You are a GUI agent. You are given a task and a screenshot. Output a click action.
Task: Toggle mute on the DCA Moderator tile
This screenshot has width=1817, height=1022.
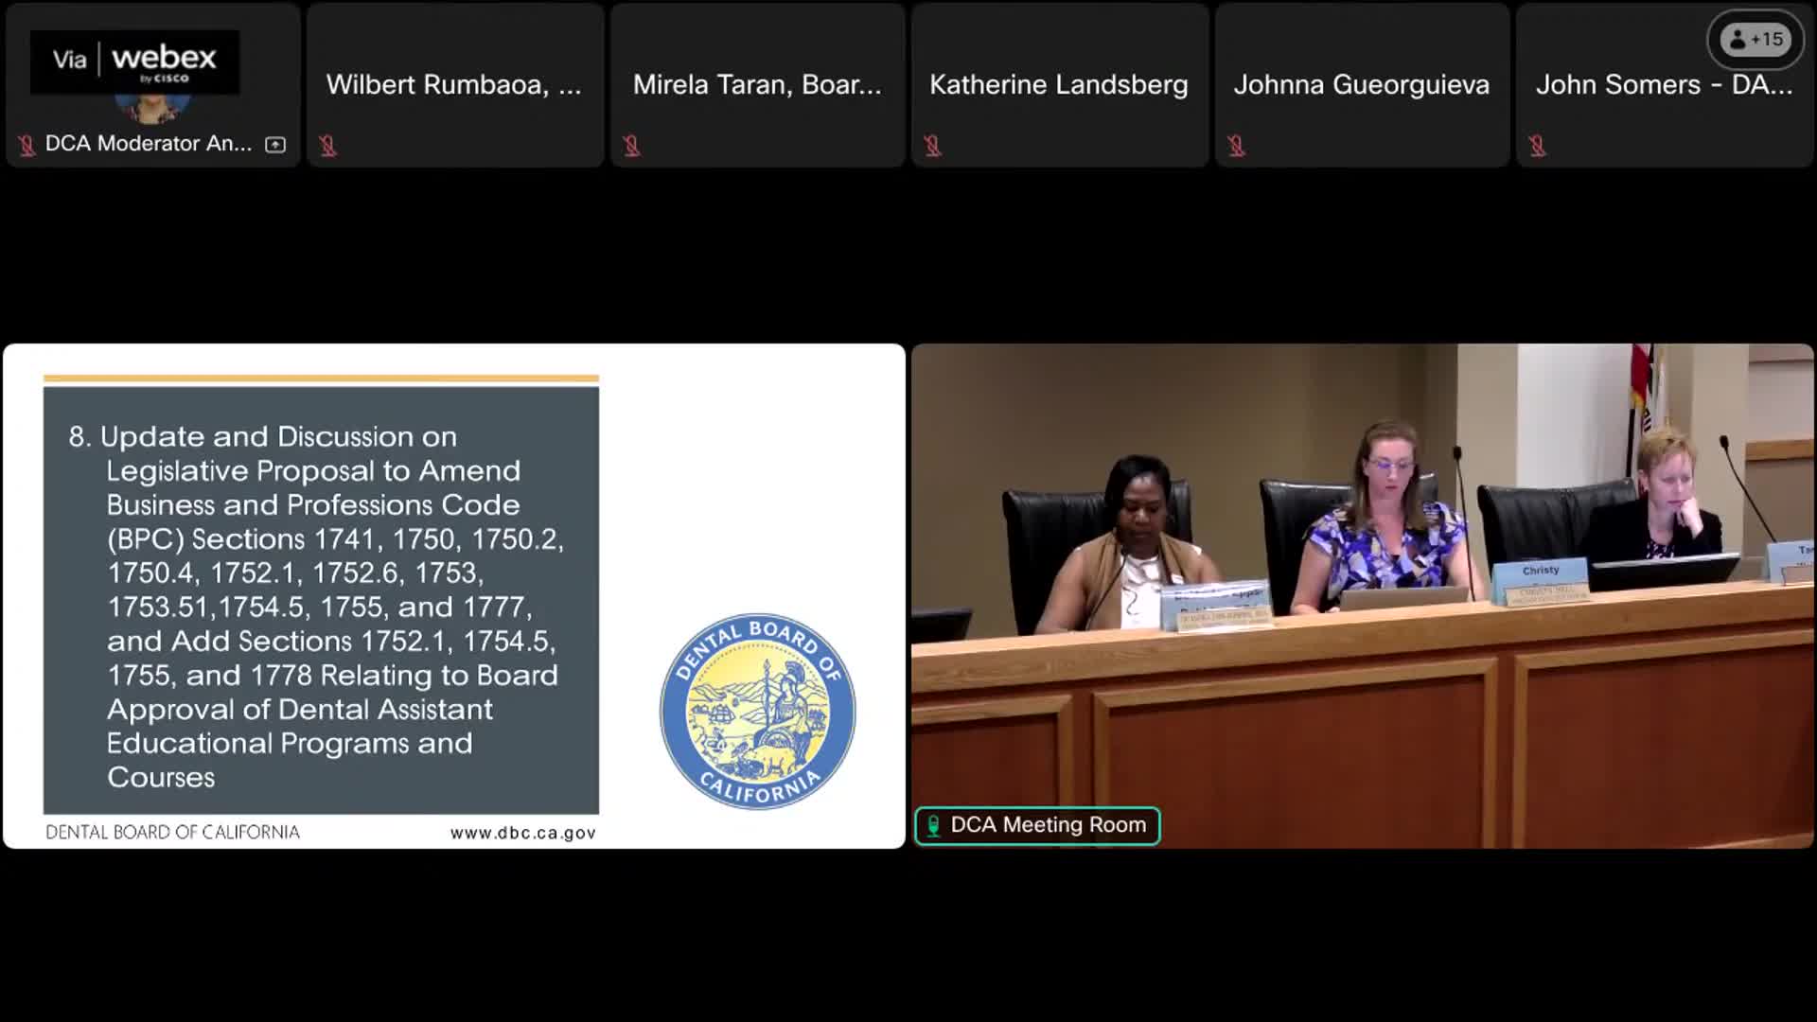26,145
